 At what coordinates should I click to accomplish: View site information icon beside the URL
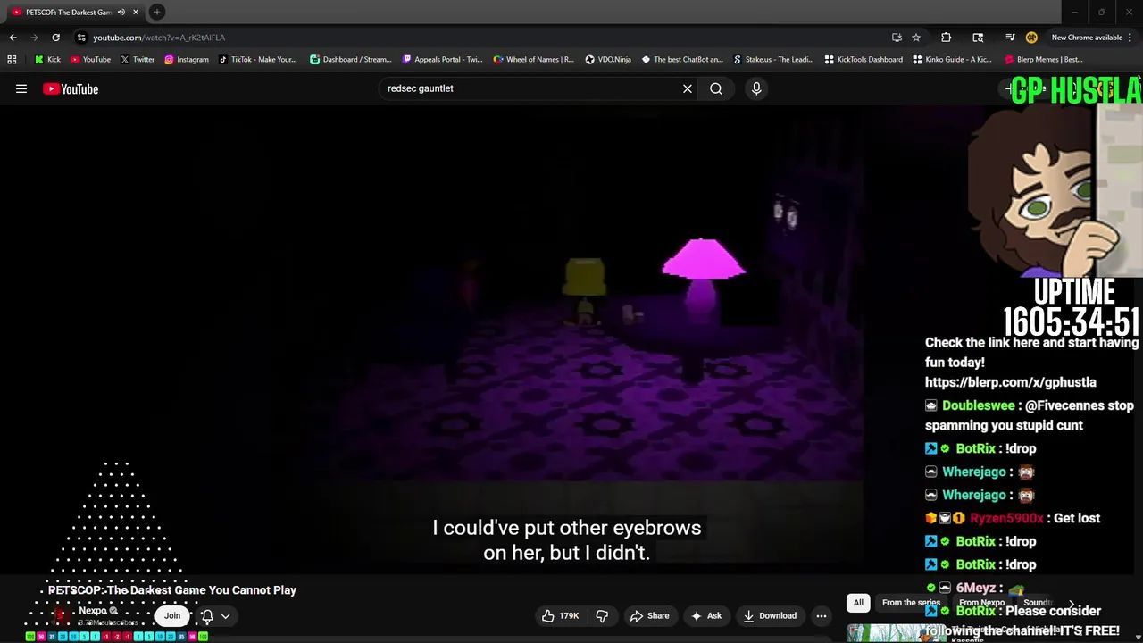81,38
